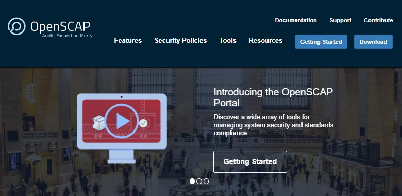Open the Tools menu
This screenshot has height=196, width=402.
pos(228,41)
